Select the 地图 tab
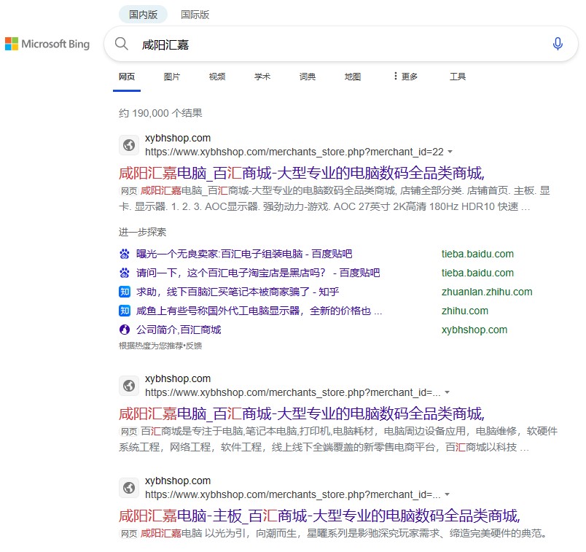586x552 pixels. pyautogui.click(x=353, y=77)
